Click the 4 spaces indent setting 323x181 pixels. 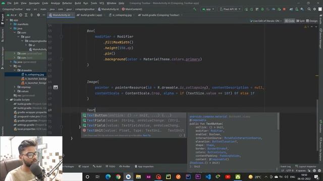click(301, 170)
